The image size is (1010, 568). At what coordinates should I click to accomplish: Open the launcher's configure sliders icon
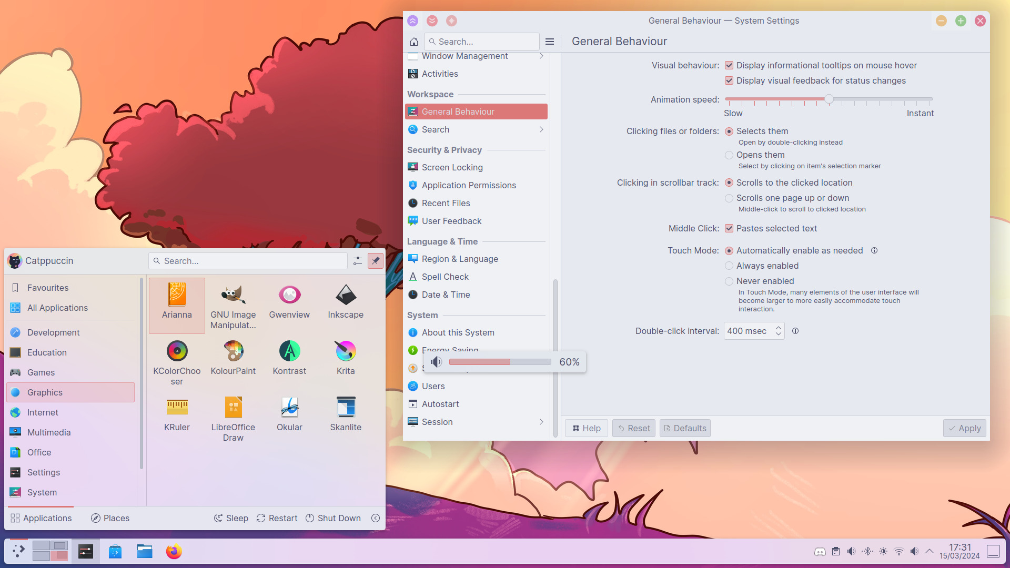358,261
